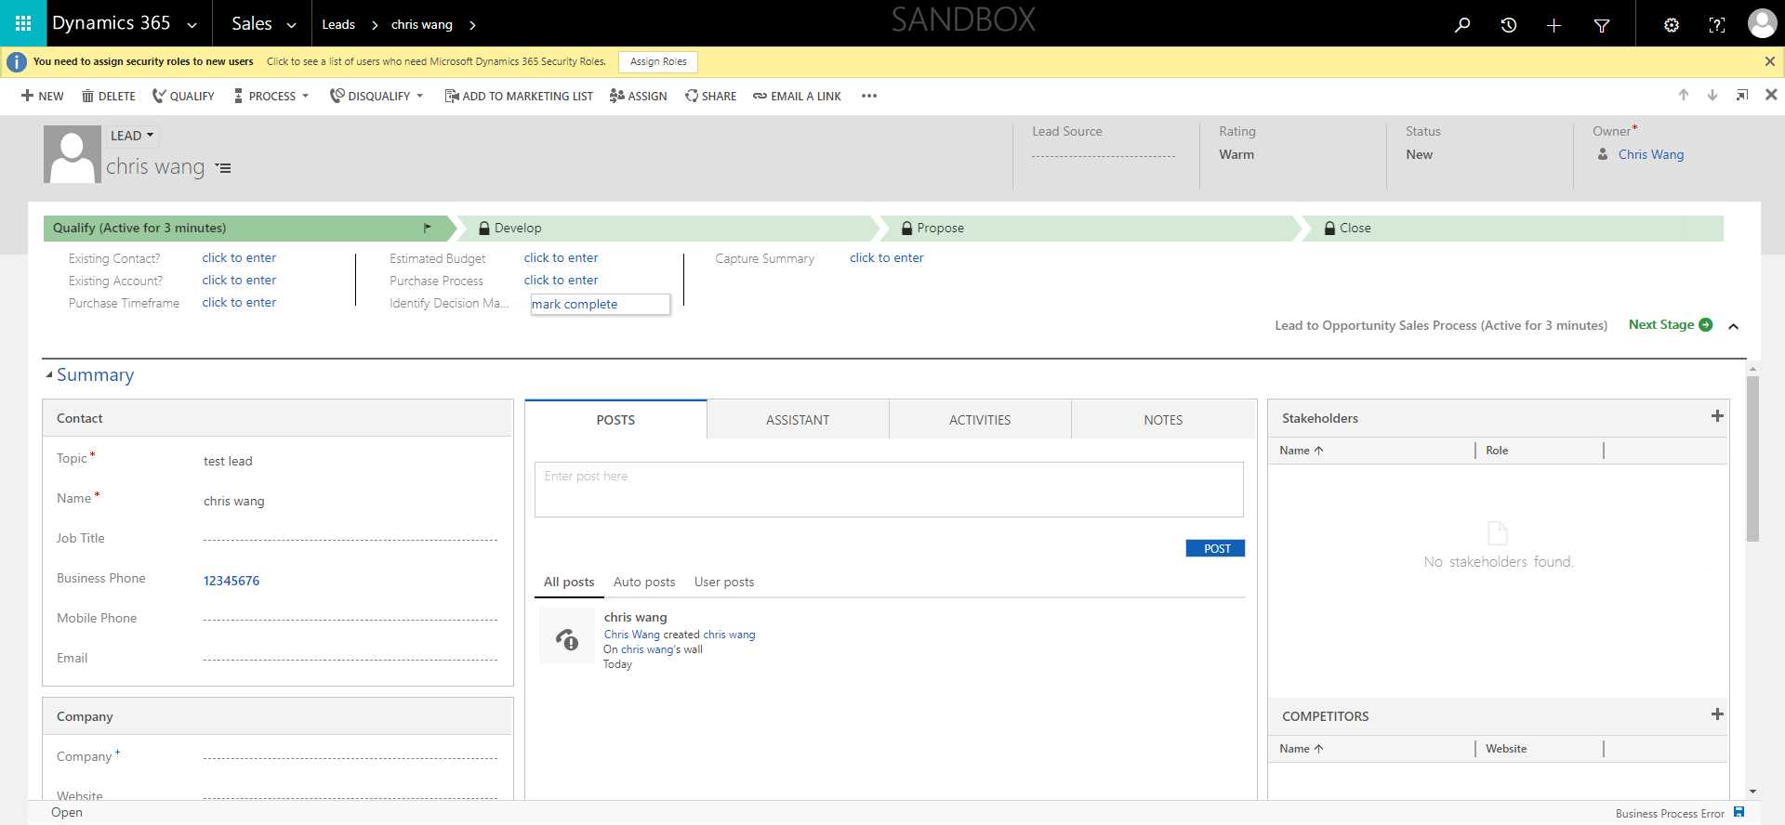Go to previous record up arrow
Screen dimensions: 1785x825
[x=1683, y=95]
